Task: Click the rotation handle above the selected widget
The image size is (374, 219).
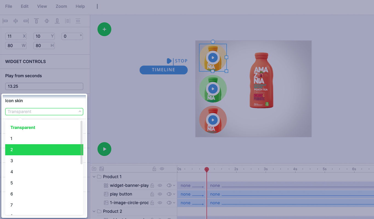Action: pyautogui.click(x=213, y=42)
